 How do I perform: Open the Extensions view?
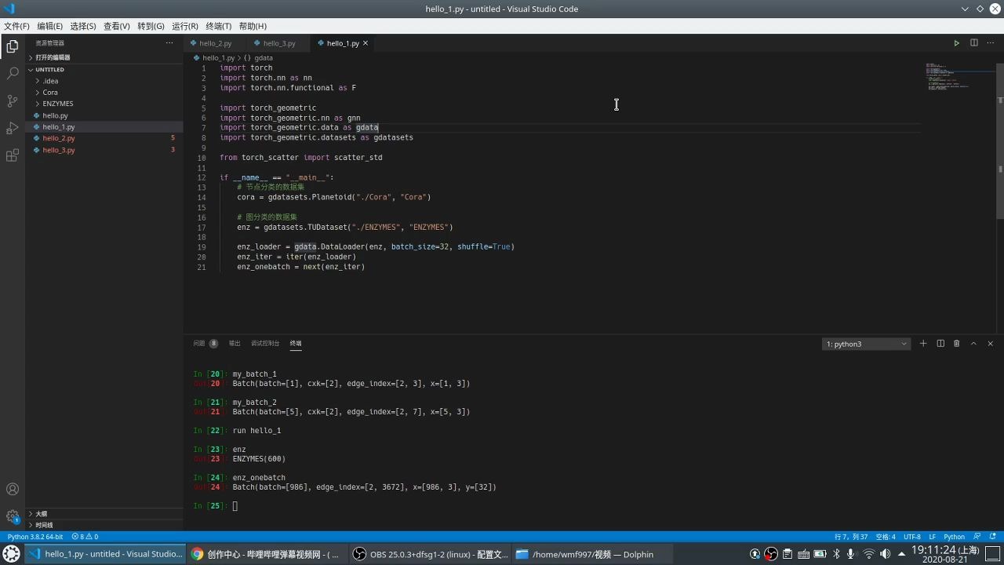pyautogui.click(x=13, y=155)
